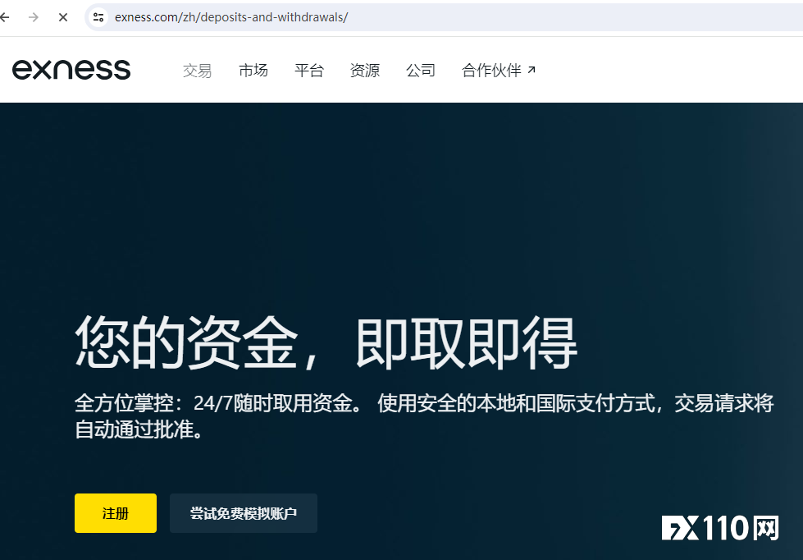Click the browser back arrow
The height and width of the screenshot is (560, 803).
tap(5, 17)
